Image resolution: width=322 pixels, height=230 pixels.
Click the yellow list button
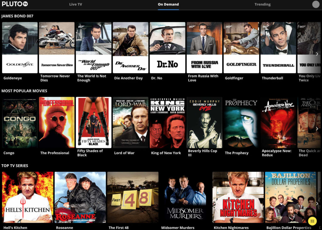point(312,221)
